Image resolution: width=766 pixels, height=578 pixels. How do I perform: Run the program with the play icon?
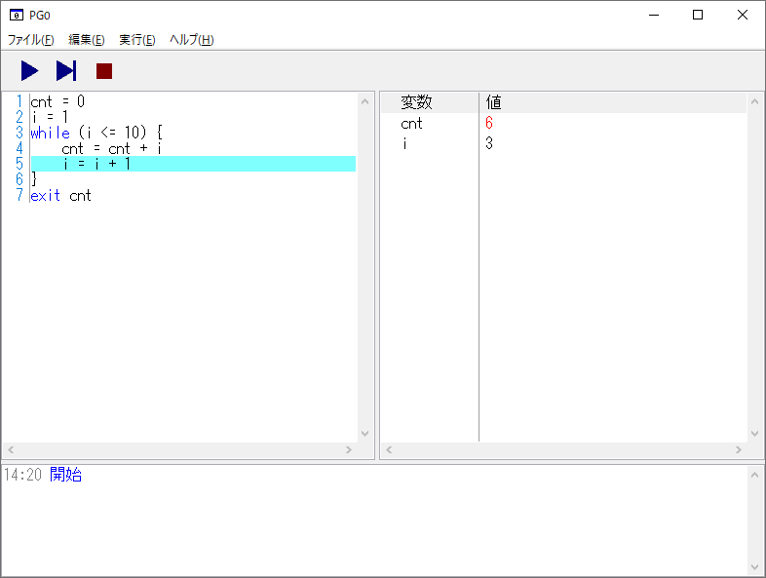[30, 71]
